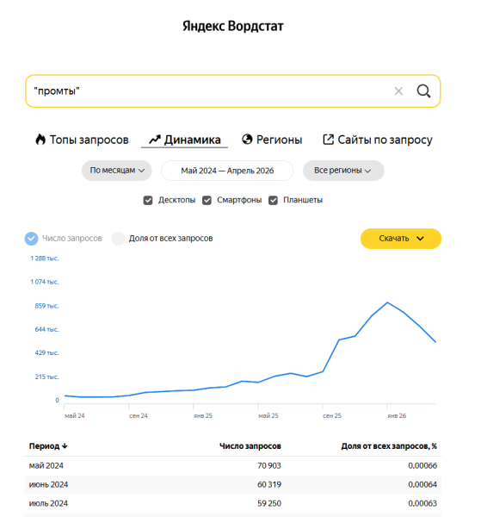Image resolution: width=481 pixels, height=517 pixels.
Task: Click the value 59 250
Action: (269, 503)
